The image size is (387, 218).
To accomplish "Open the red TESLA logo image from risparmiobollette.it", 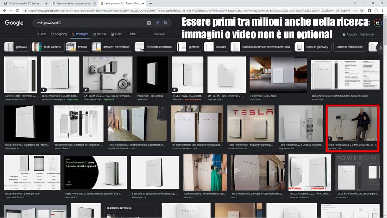I will (251, 124).
